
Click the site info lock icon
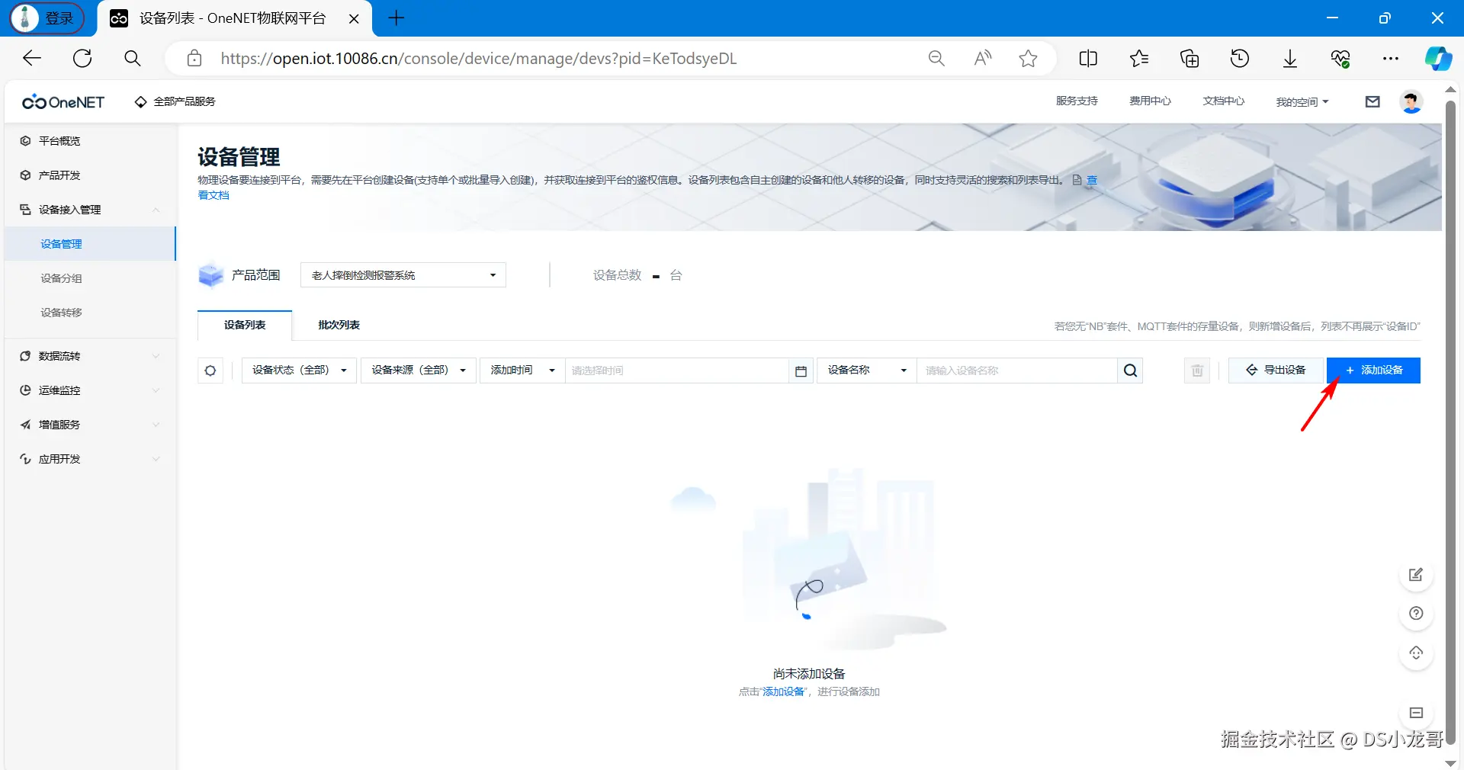194,59
